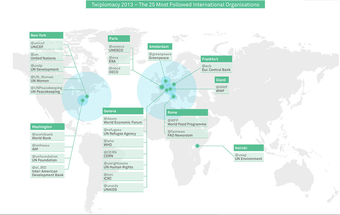Select the @CERN label
This screenshot has height=215, width=340.
click(123, 154)
